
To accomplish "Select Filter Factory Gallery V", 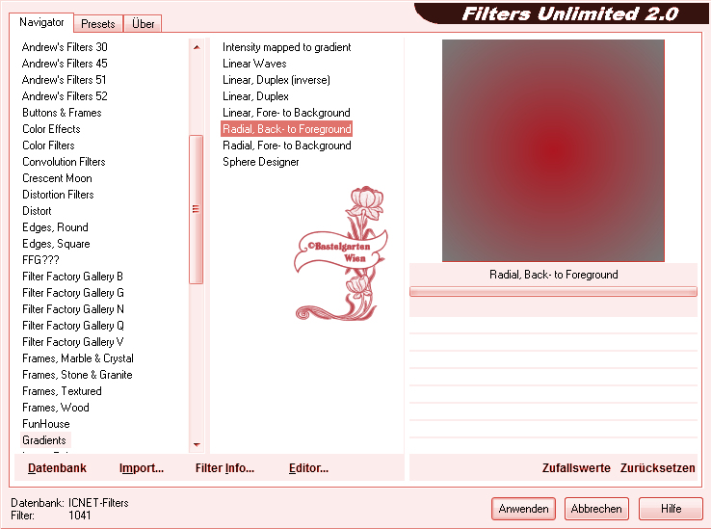I will [x=72, y=342].
